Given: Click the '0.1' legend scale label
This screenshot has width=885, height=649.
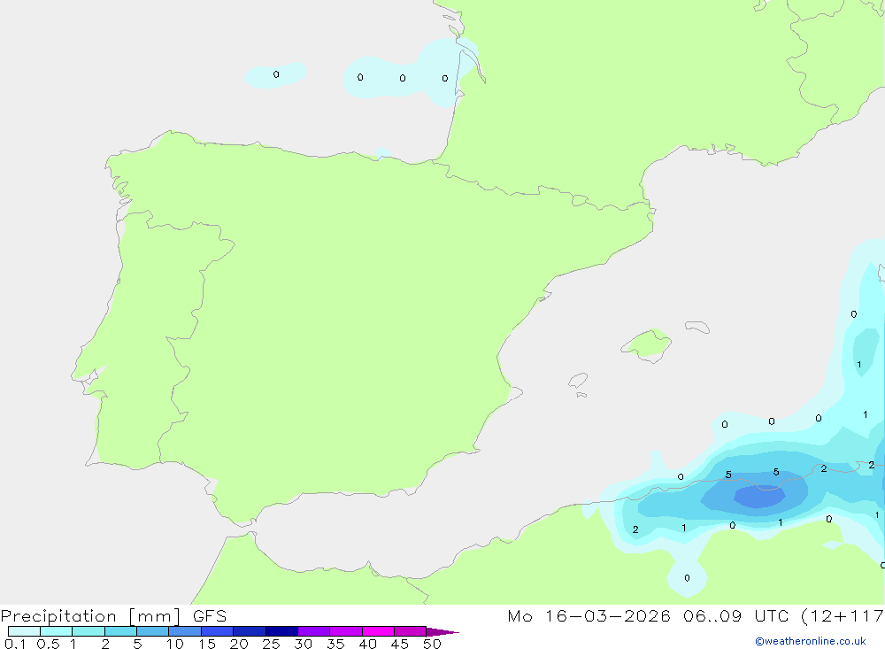Looking at the screenshot, I should (15, 644).
